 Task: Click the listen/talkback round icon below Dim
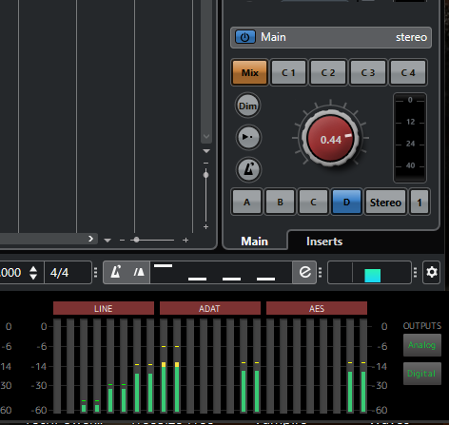click(248, 137)
